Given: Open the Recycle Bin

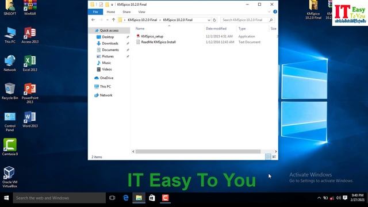Looking at the screenshot, I should click(10, 91).
